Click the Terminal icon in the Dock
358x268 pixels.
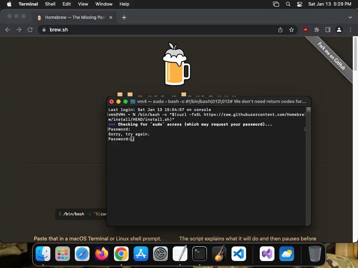tap(200, 254)
